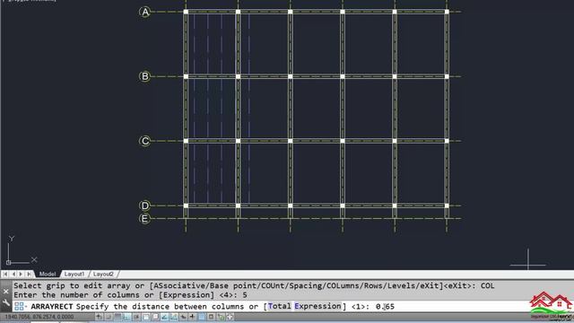This screenshot has width=574, height=323.
Task: Jump to first layout tab arrow
Action: 5,274
